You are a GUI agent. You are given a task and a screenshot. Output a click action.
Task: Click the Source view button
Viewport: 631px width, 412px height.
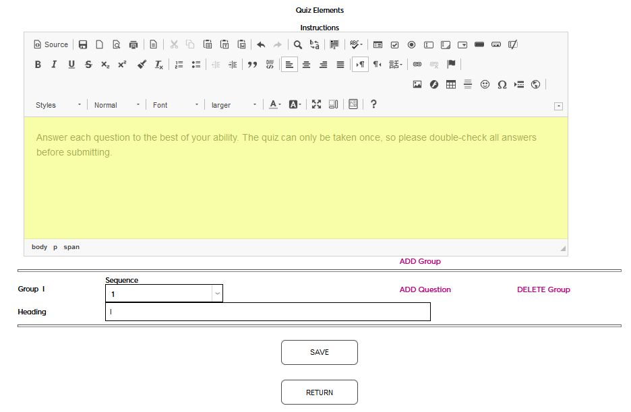tap(51, 45)
